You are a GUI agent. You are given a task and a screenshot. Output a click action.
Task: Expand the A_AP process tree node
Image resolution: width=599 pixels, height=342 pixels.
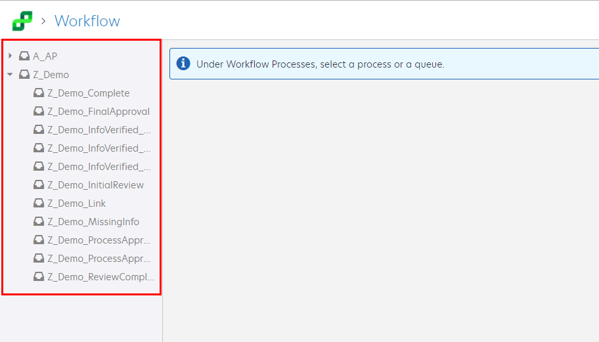point(11,56)
